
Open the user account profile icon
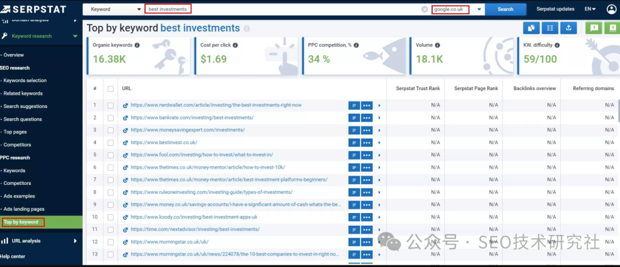611,9
